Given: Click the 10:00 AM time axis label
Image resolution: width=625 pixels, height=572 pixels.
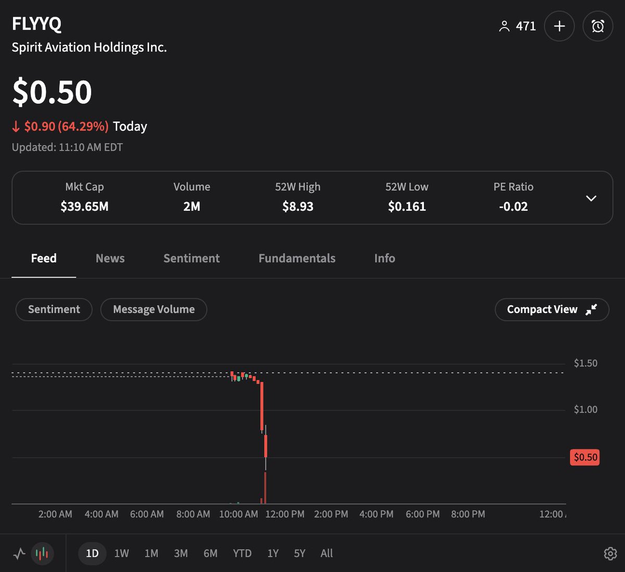Looking at the screenshot, I should pos(239,514).
